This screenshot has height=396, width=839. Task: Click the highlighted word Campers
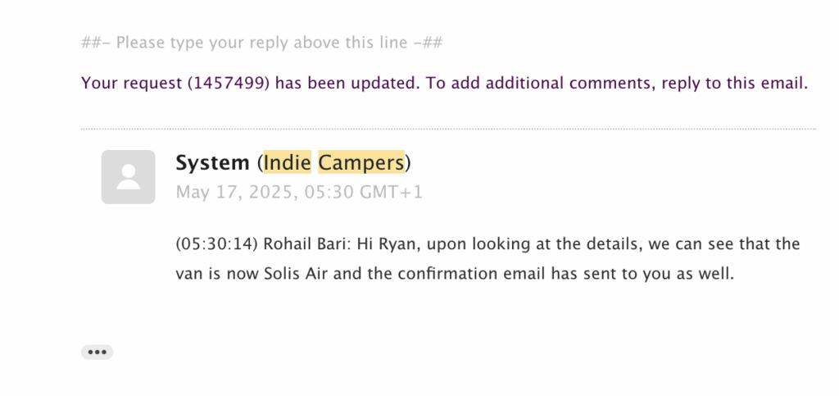361,162
